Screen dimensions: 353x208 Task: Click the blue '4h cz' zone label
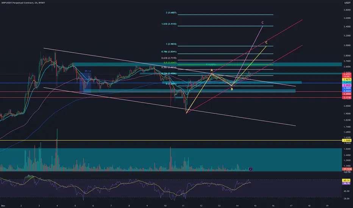[88, 71]
